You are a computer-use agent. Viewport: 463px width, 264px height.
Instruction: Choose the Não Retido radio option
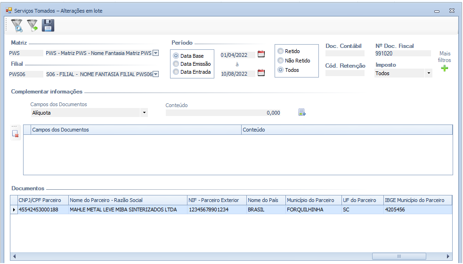[281, 61]
